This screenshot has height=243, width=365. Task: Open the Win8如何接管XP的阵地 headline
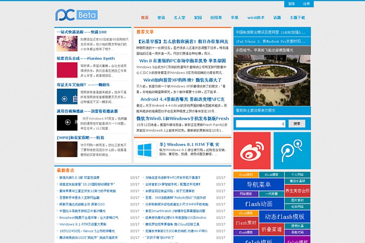tap(182, 80)
